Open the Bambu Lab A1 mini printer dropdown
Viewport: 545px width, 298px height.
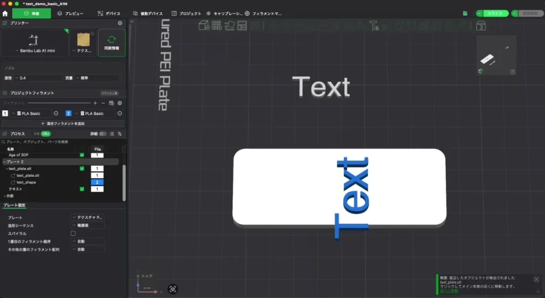[35, 51]
